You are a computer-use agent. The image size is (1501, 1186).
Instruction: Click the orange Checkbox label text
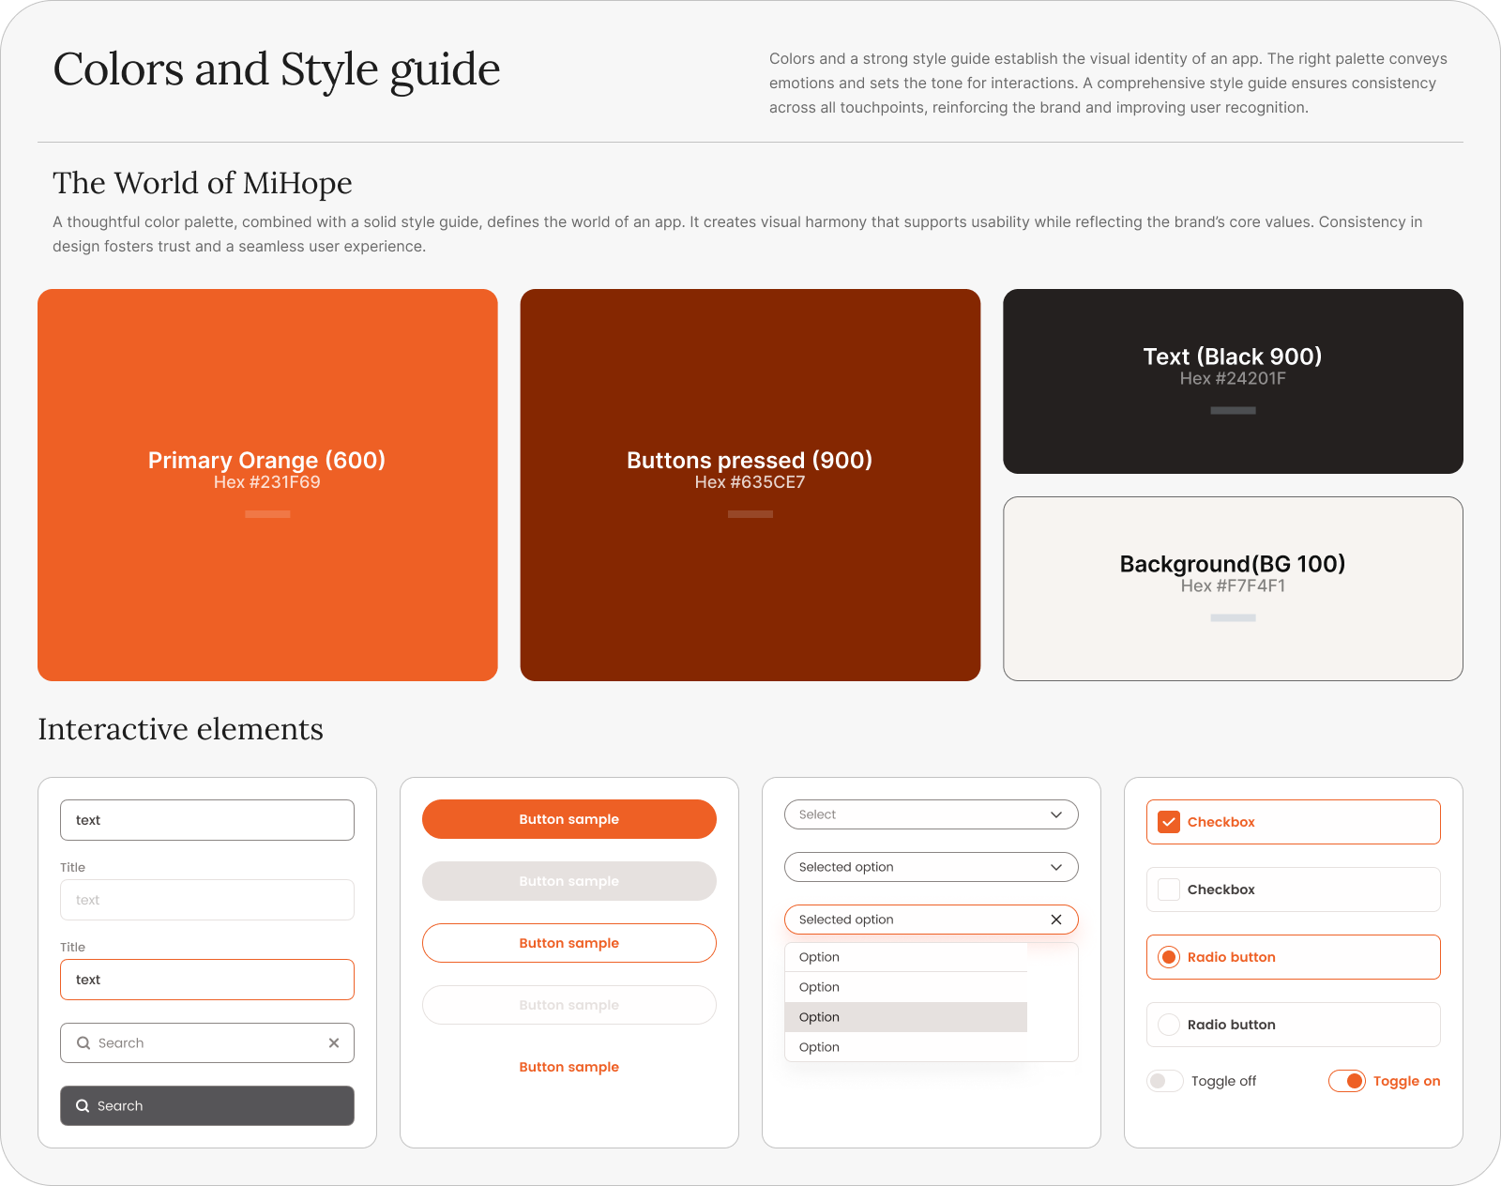point(1221,822)
